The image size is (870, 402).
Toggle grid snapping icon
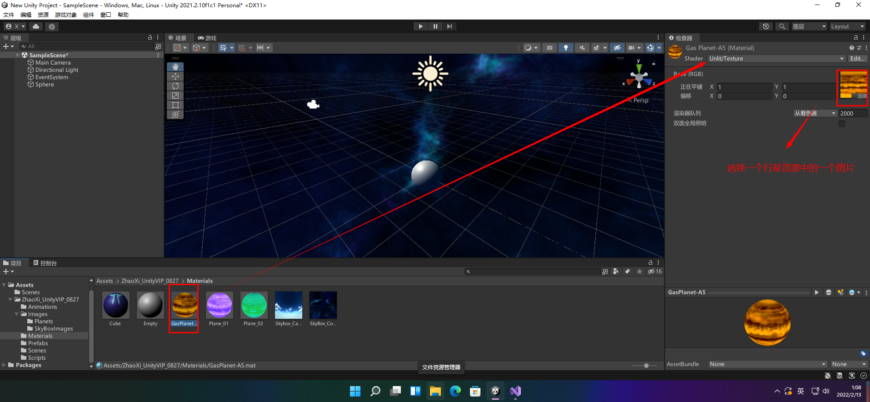coord(242,48)
